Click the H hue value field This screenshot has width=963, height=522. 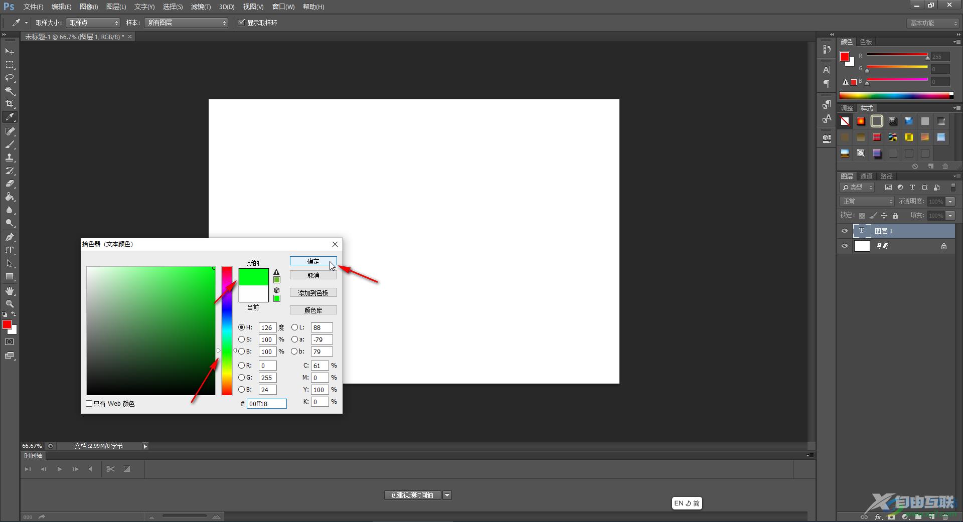267,327
